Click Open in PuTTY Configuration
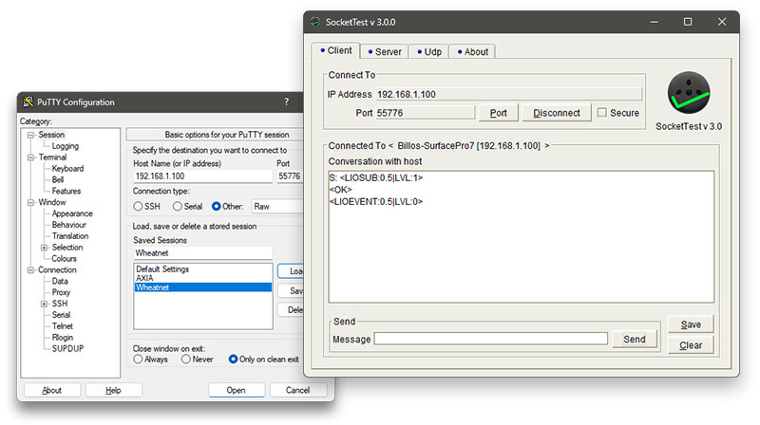The height and width of the screenshot is (425, 760). (x=236, y=390)
